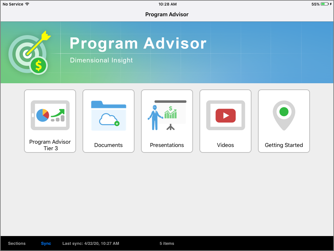334x251 pixels.
Task: Tap the Wi-Fi icon in status bar
Action: point(28,4)
